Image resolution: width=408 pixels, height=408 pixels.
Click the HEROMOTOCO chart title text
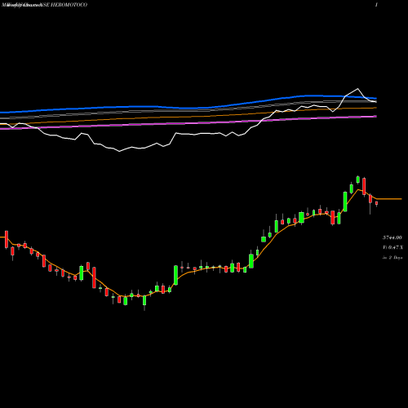click(x=44, y=5)
